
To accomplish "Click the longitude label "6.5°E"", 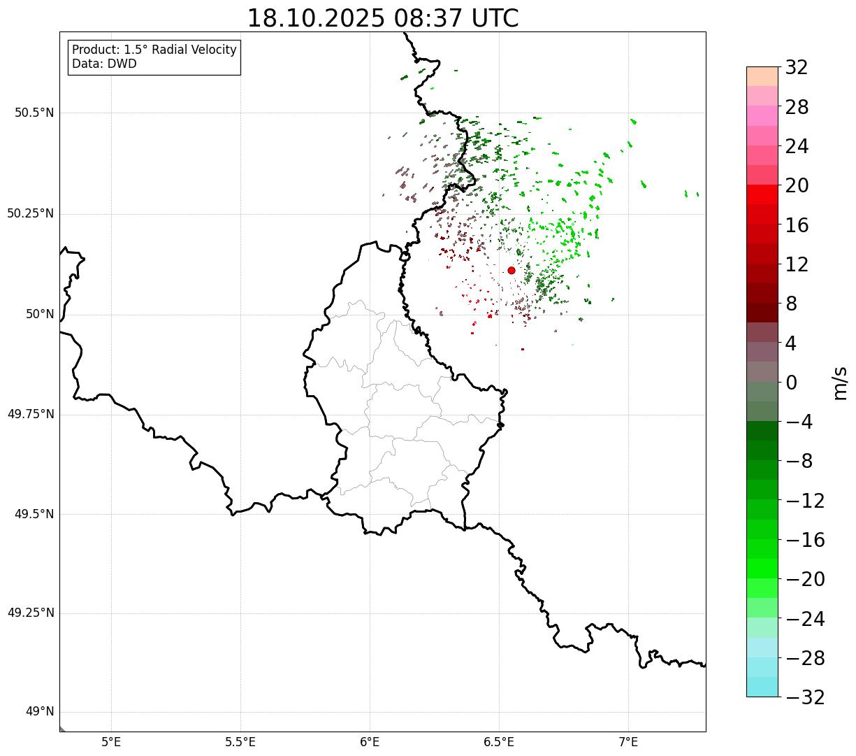I will pos(499,742).
